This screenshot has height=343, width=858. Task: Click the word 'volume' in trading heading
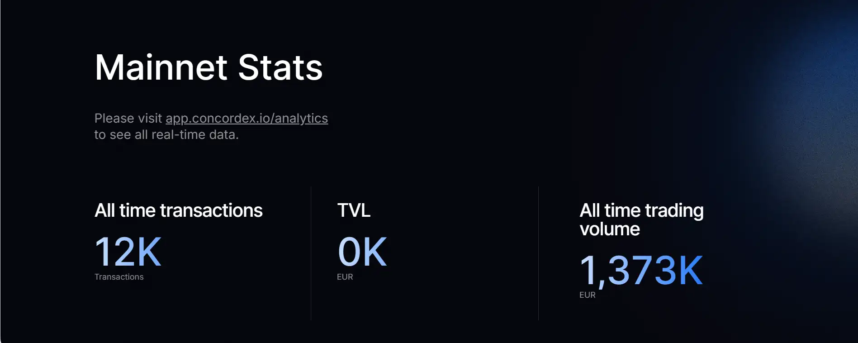[610, 229]
